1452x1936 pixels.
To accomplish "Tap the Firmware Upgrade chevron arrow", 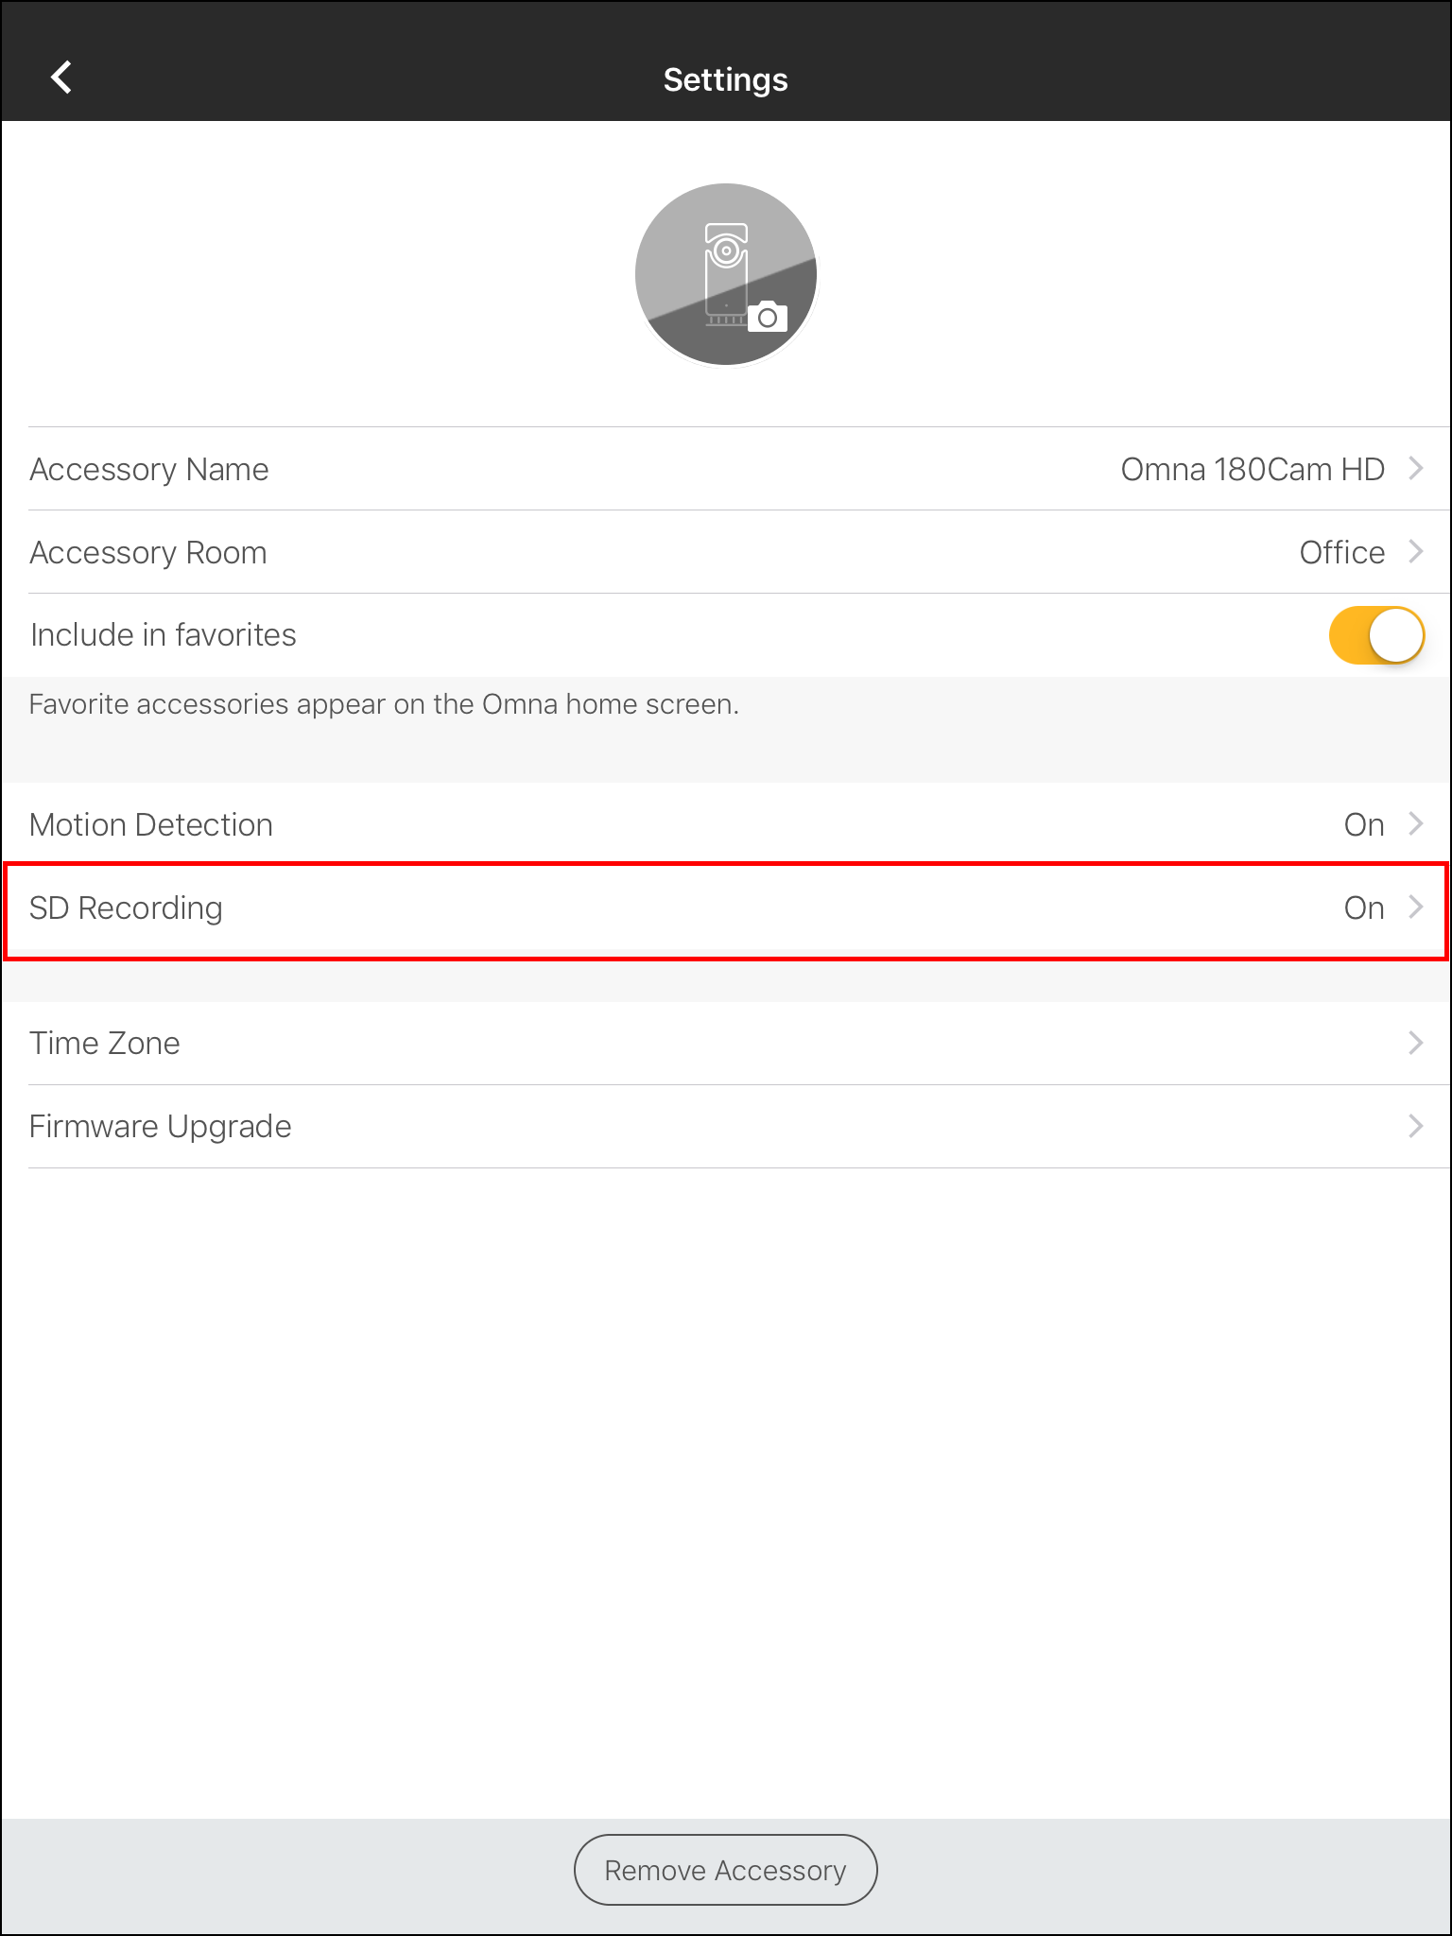I will click(x=1415, y=1126).
